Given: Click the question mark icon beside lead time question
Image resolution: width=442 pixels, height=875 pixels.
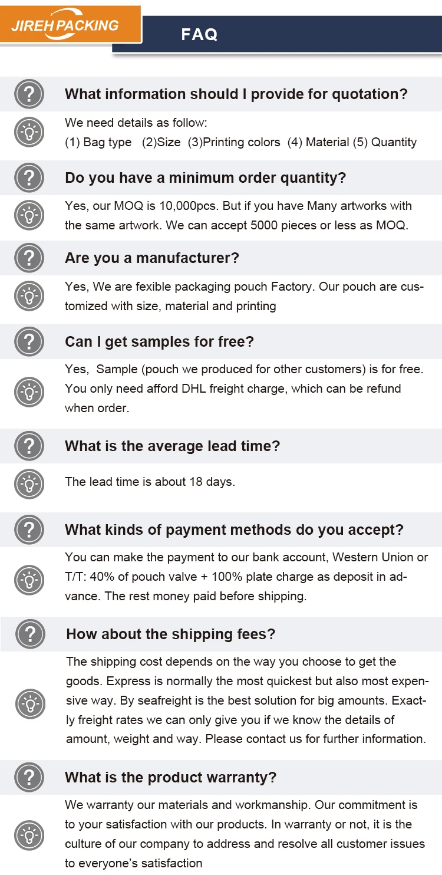Looking at the screenshot, I should pyautogui.click(x=29, y=446).
